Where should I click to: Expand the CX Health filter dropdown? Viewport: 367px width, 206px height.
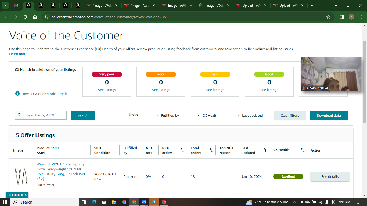[x=208, y=115]
